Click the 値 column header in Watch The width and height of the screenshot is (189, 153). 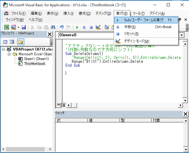pos(104,120)
